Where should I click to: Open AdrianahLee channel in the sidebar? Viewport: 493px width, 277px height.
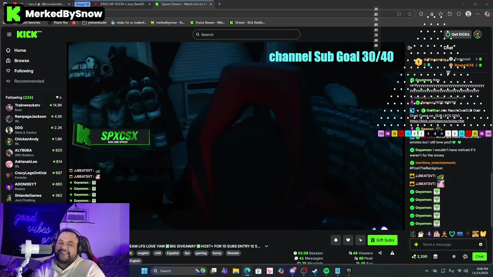point(34,164)
